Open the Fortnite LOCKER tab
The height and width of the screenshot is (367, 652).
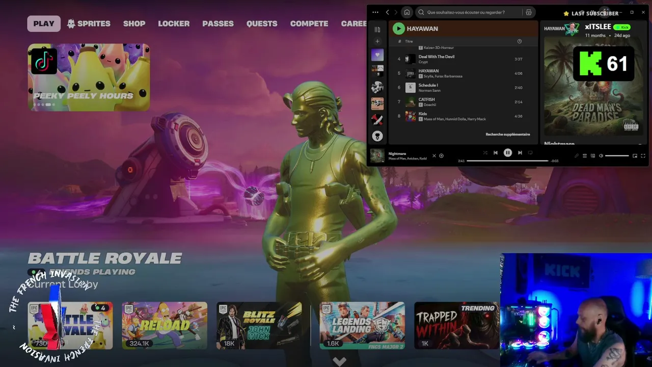coord(174,23)
